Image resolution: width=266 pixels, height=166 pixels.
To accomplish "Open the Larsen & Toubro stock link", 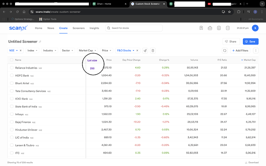I will (25, 145).
